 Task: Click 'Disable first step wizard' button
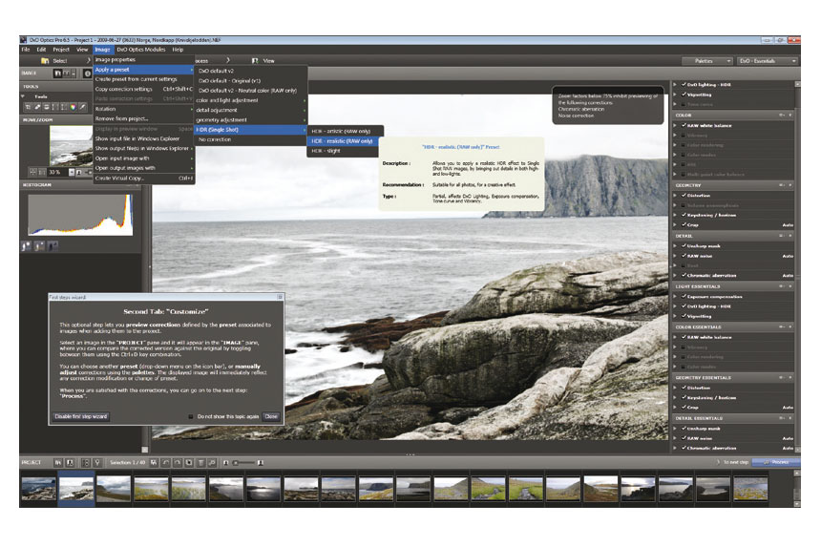coord(80,416)
